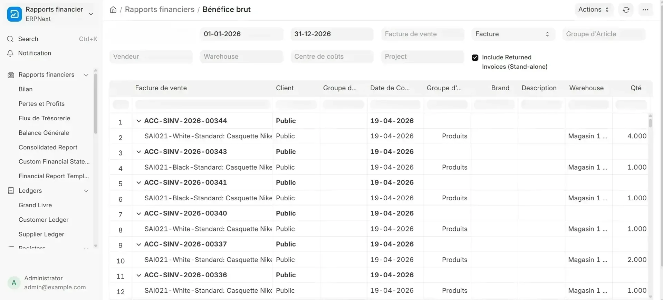This screenshot has height=300, width=663.
Task: Open the Facture group-by dropdown
Action: point(513,34)
